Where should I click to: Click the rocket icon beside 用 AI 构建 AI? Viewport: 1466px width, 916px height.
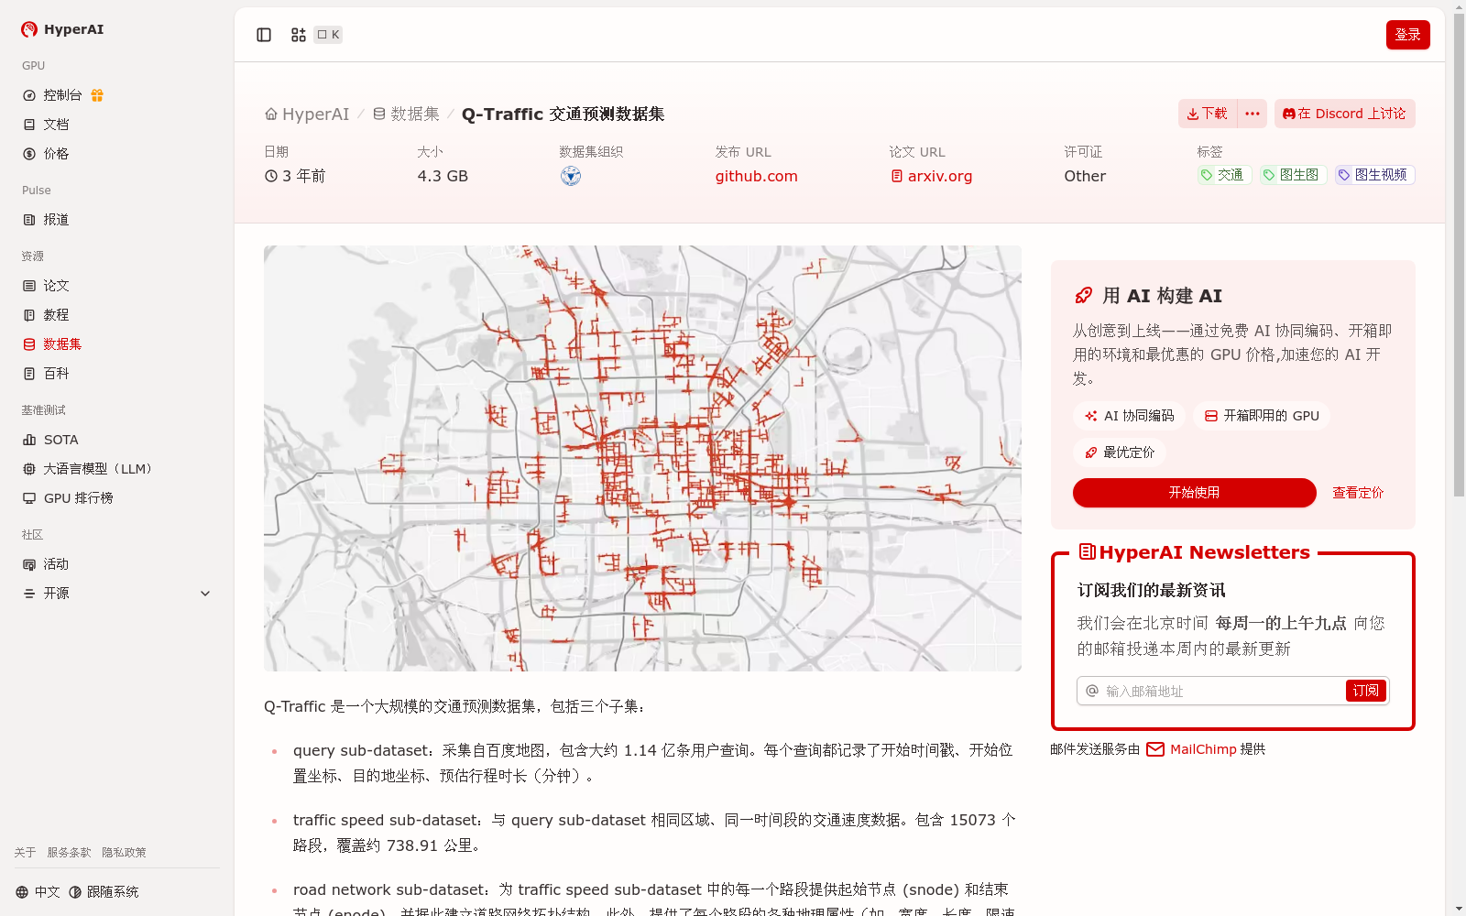pyautogui.click(x=1083, y=296)
